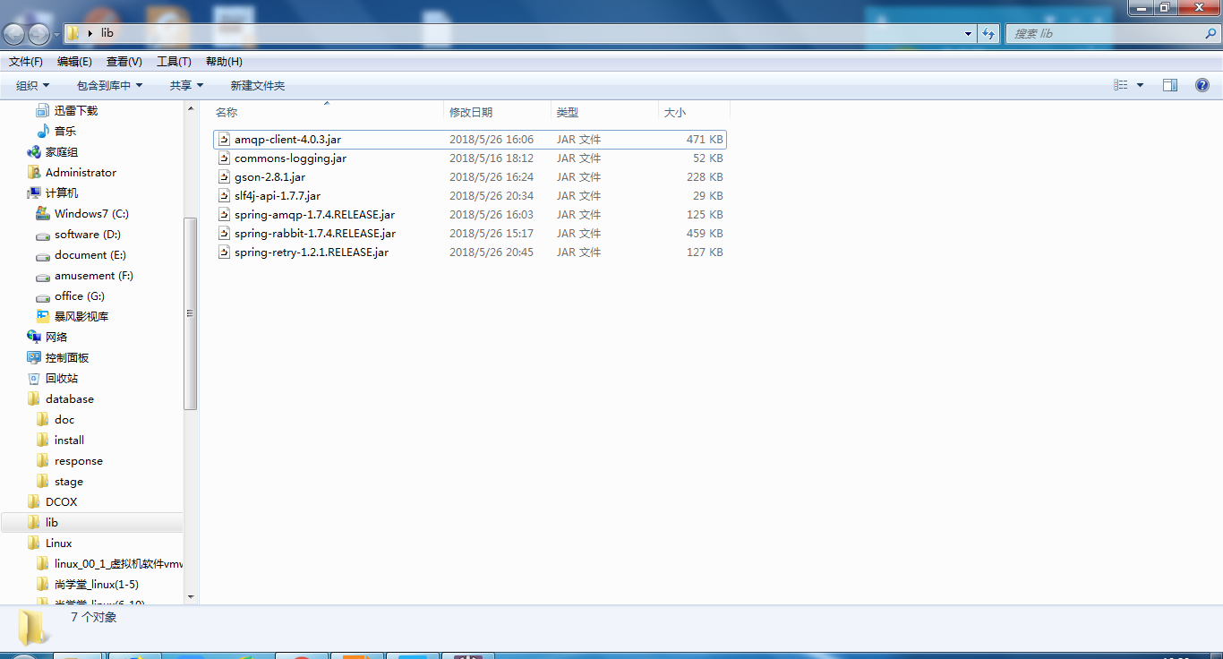Open the 编辑(E) menu
Image resolution: width=1223 pixels, height=659 pixels.
[x=74, y=61]
